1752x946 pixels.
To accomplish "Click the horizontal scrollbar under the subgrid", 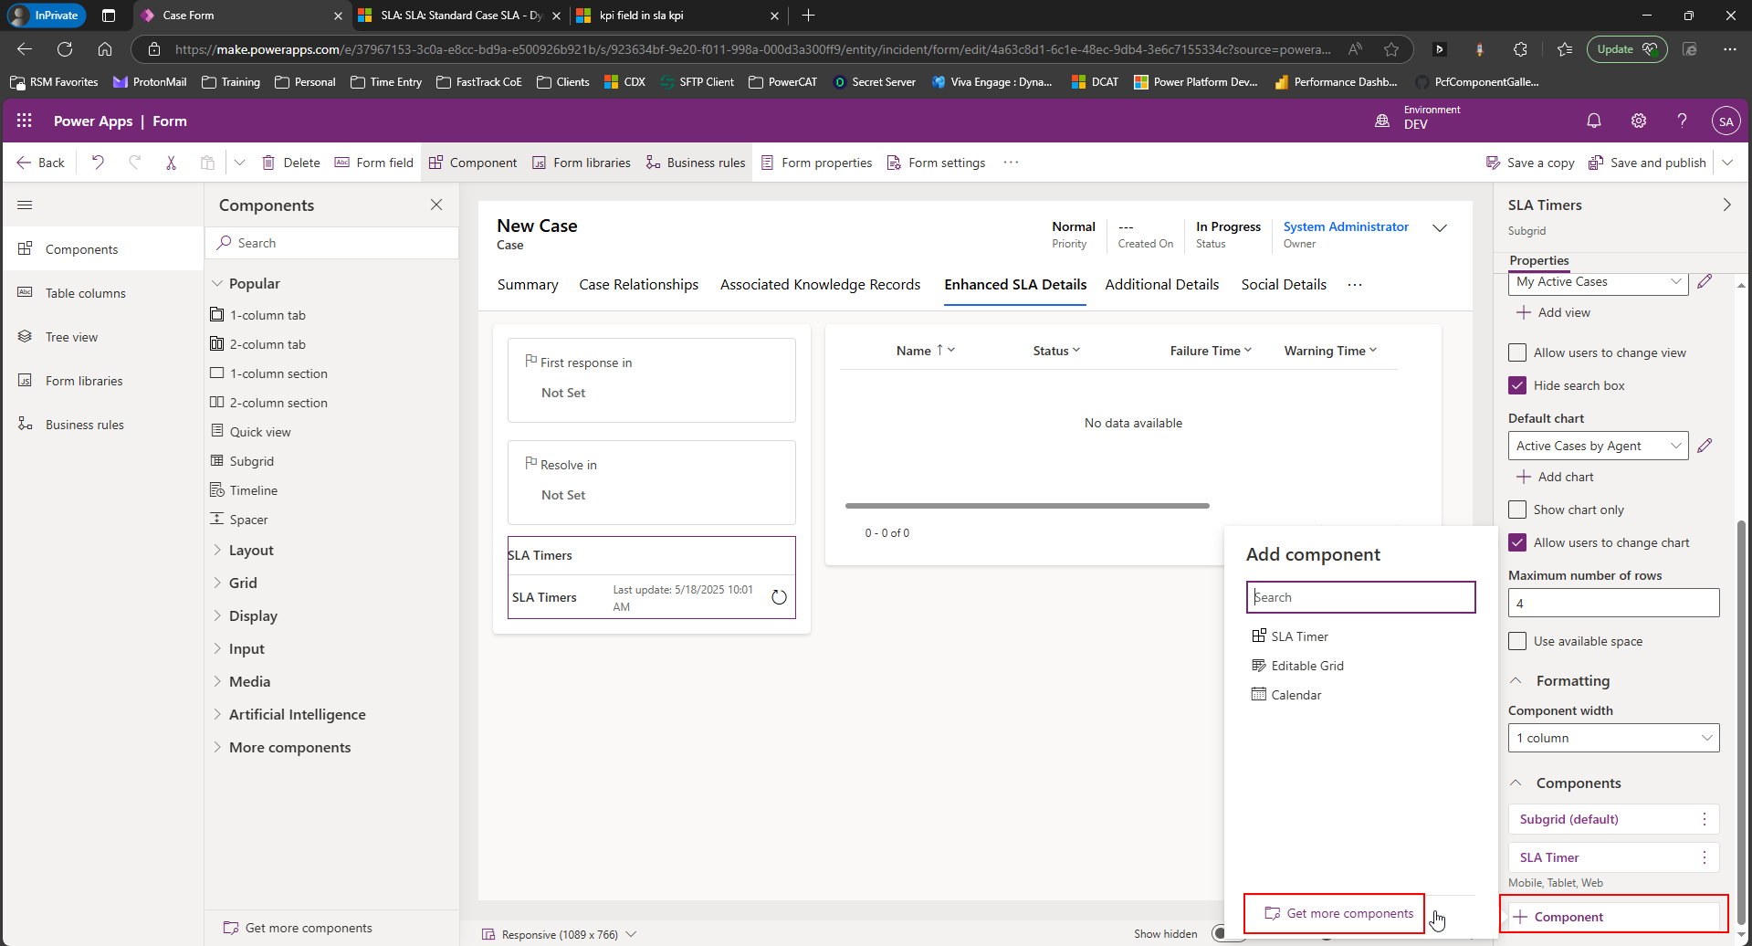I will pos(1027,505).
